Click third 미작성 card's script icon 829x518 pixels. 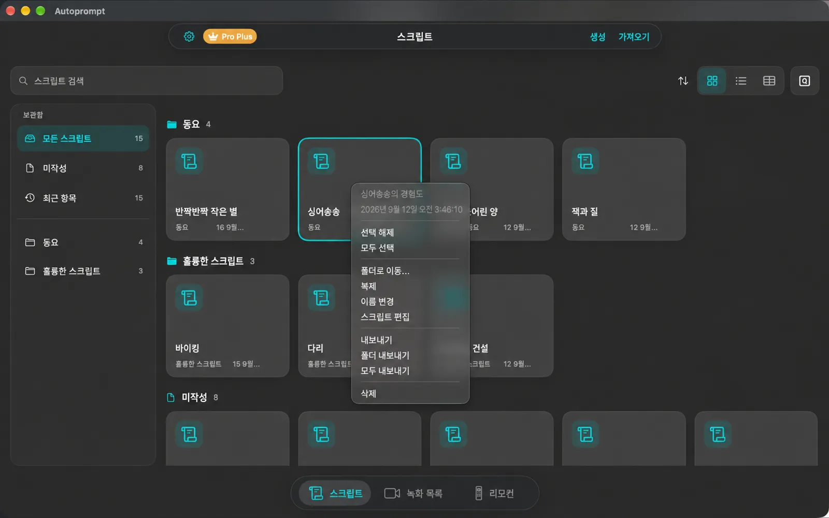(x=453, y=434)
